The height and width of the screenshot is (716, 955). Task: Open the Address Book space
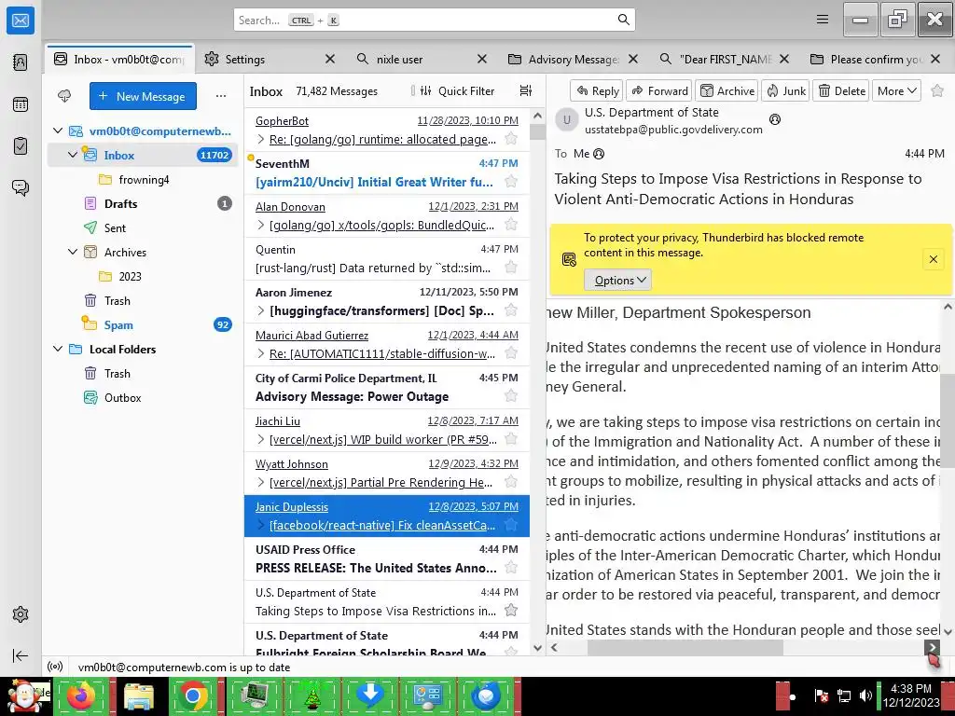(21, 62)
